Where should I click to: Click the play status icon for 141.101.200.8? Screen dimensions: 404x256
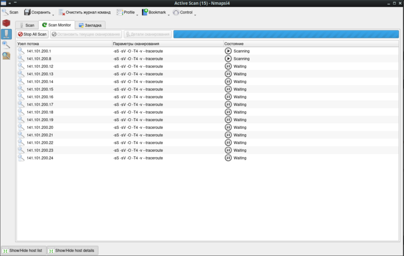pos(228,59)
